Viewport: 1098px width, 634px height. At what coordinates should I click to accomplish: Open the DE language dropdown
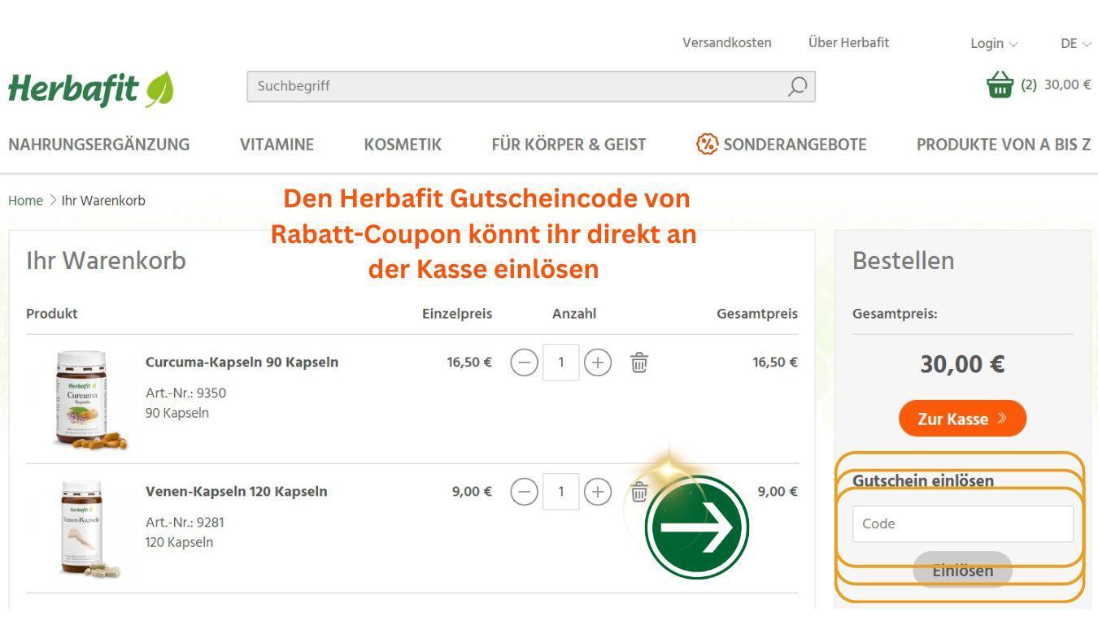click(x=1074, y=43)
